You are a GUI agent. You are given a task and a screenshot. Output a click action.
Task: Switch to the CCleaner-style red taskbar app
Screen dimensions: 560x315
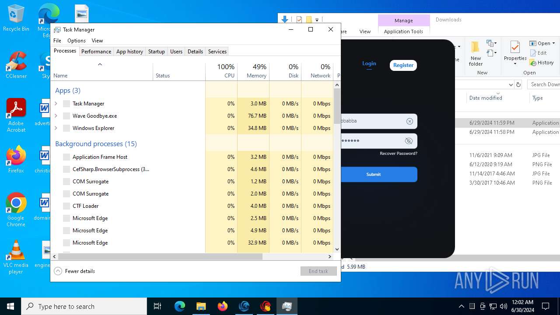(x=265, y=306)
